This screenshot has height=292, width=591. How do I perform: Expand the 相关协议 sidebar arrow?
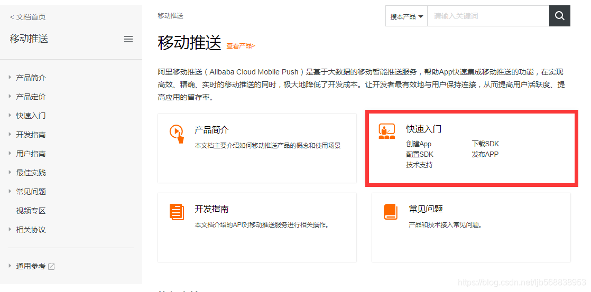10,229
